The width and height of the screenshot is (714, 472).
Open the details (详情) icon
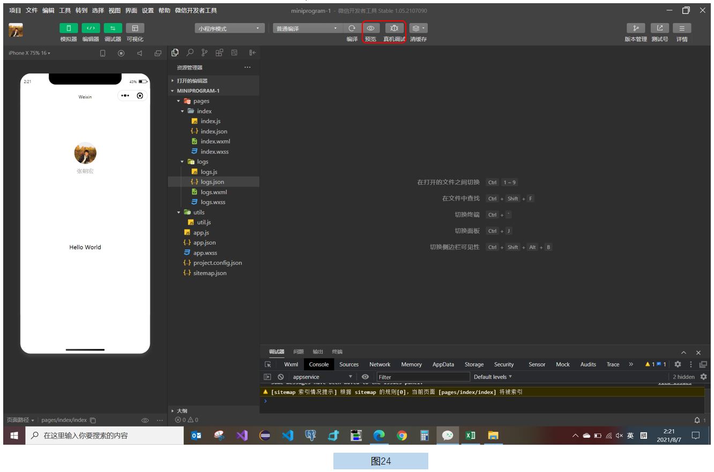point(682,28)
